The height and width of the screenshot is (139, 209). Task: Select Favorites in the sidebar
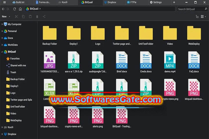pyautogui.click(x=13, y=58)
